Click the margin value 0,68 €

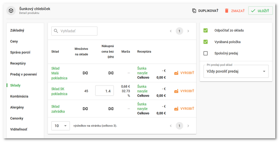(125, 86)
